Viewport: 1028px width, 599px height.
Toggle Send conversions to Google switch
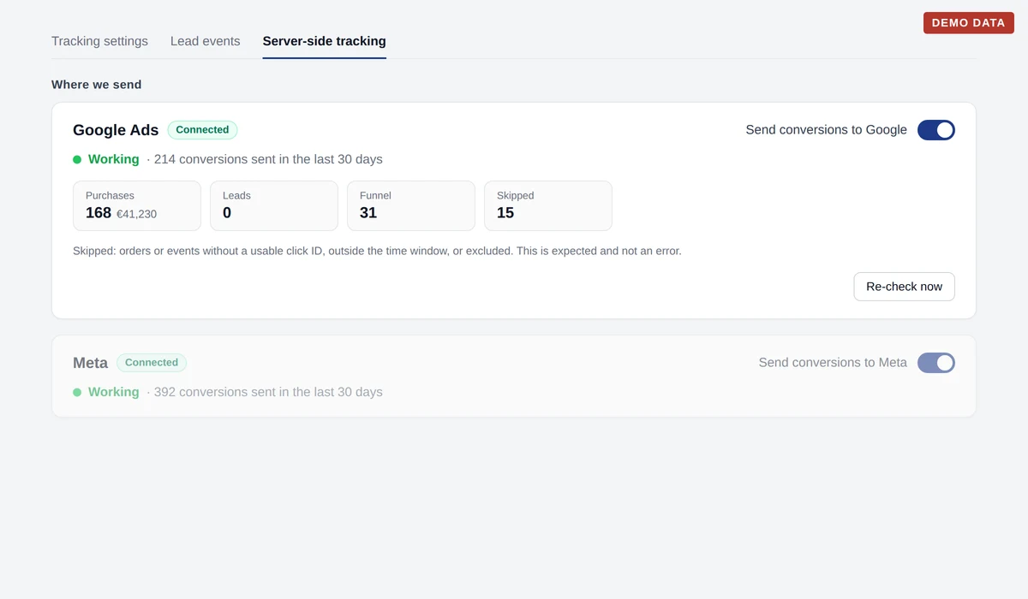(936, 130)
